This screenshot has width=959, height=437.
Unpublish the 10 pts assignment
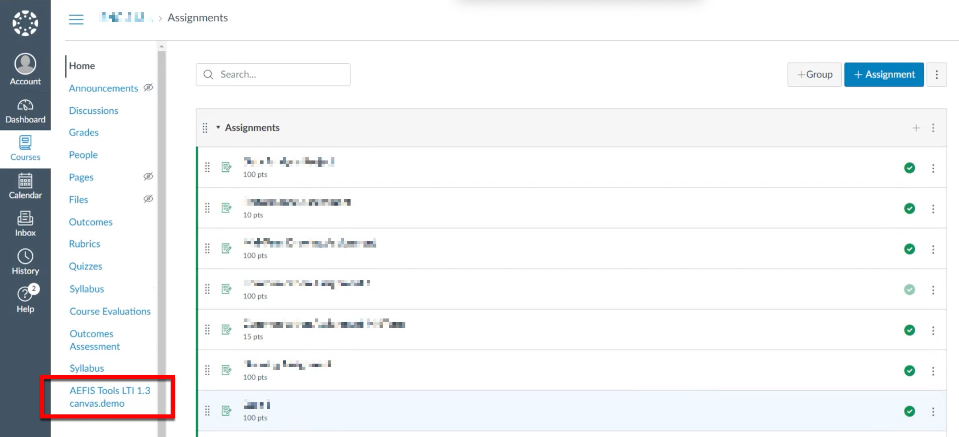pyautogui.click(x=909, y=208)
